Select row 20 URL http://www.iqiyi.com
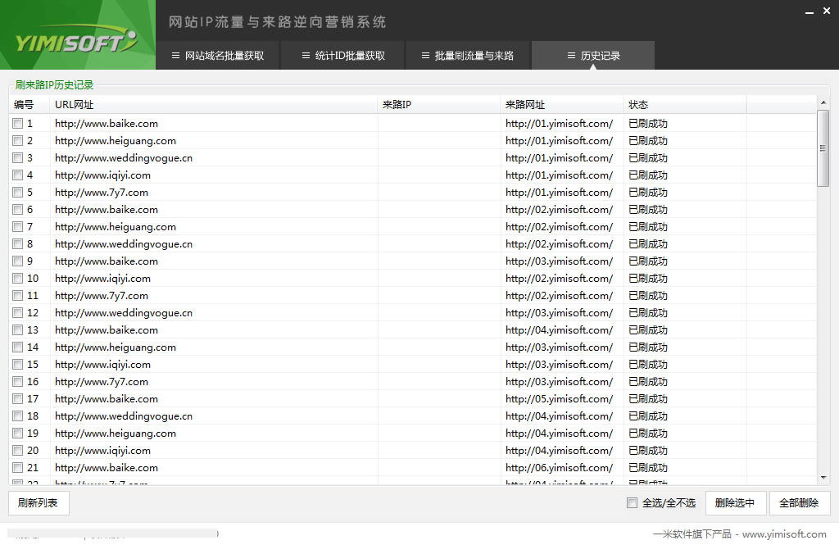This screenshot has width=839, height=545. click(102, 450)
